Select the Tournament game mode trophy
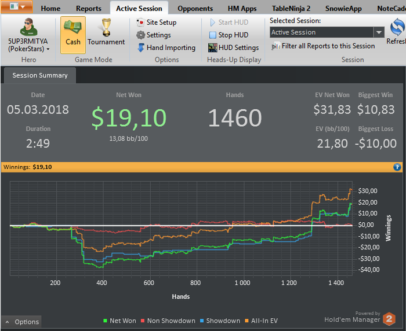 pyautogui.click(x=106, y=27)
